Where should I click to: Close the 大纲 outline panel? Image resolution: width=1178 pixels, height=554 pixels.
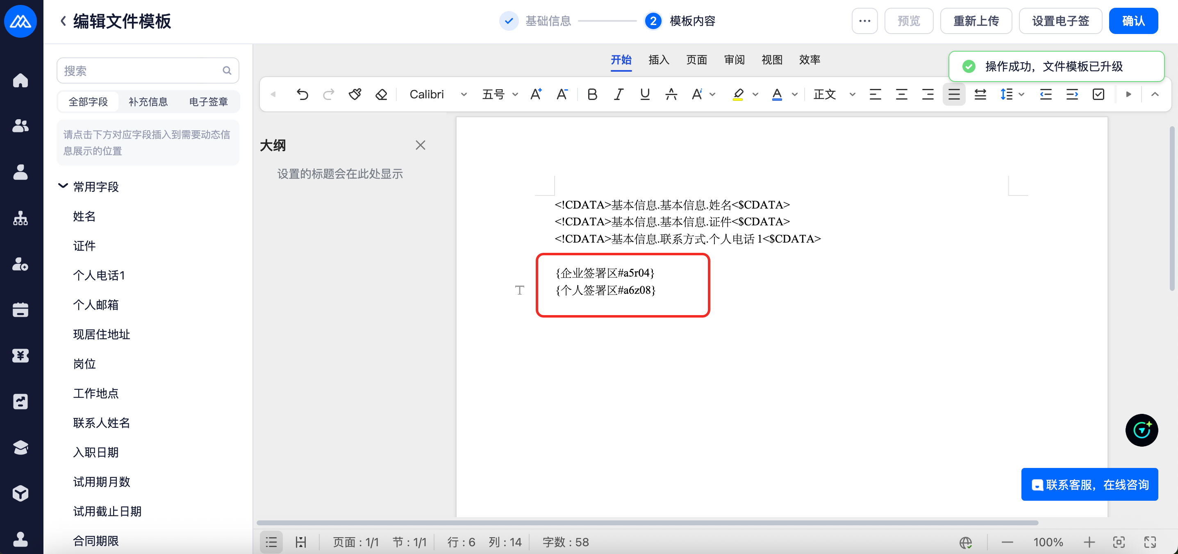(x=420, y=145)
